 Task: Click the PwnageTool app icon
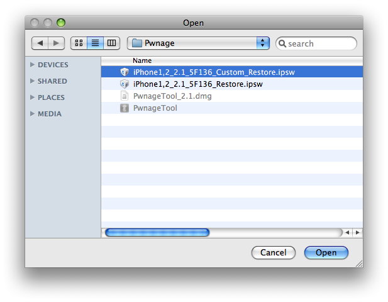coord(125,108)
